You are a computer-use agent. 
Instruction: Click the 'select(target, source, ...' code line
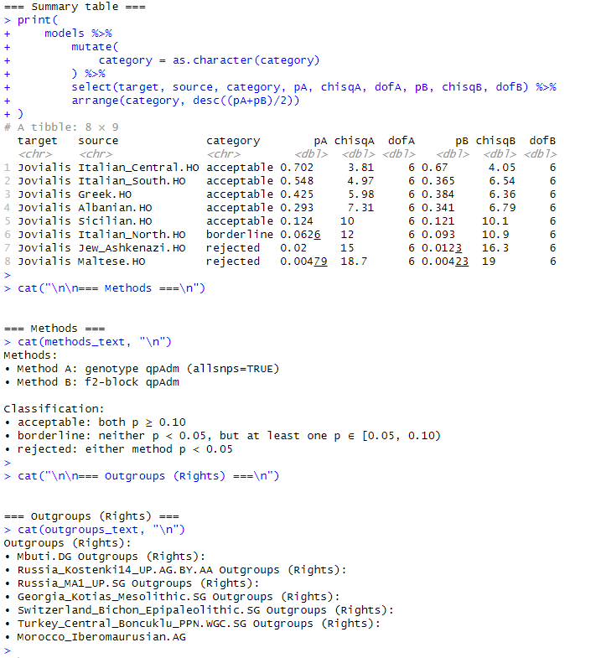(314, 87)
